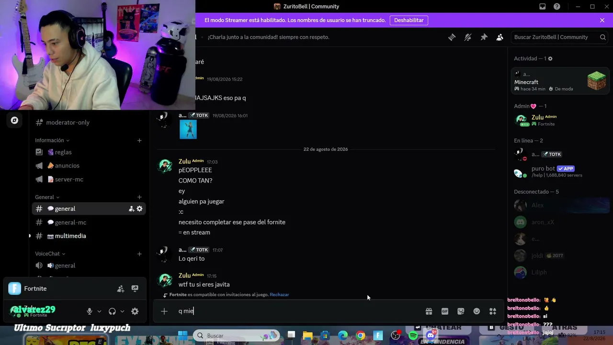
Task: Open the Windows Start menu
Action: (x=183, y=335)
